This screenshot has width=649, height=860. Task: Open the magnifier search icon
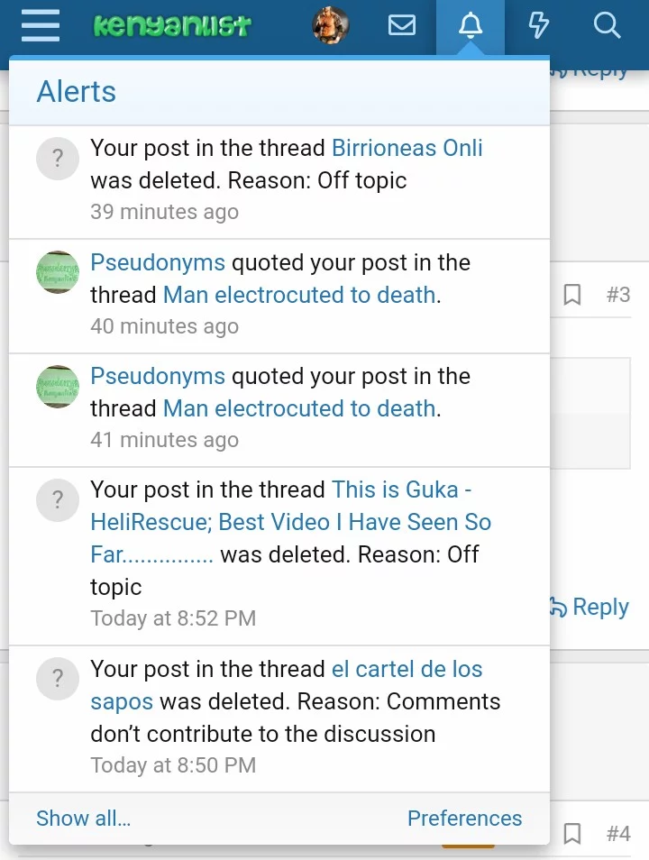point(608,26)
